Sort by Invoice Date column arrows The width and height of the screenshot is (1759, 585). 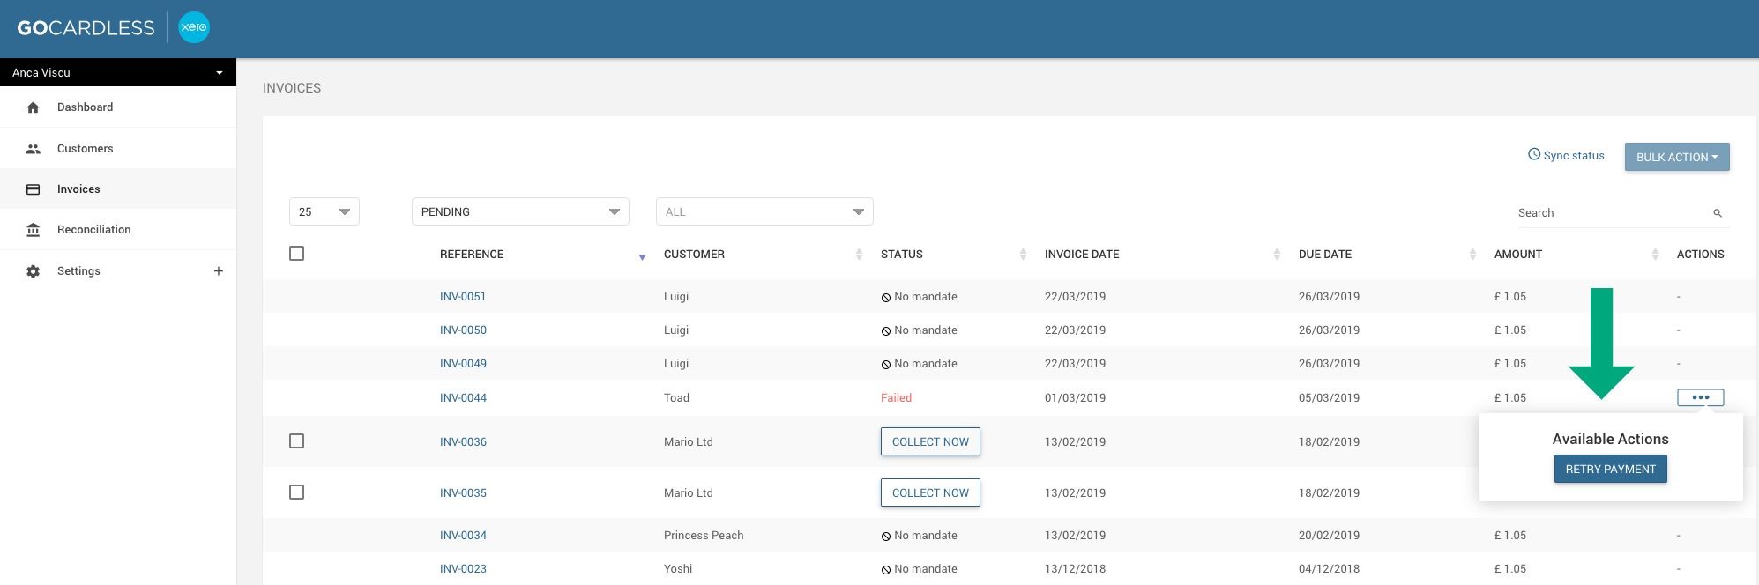click(x=1277, y=255)
